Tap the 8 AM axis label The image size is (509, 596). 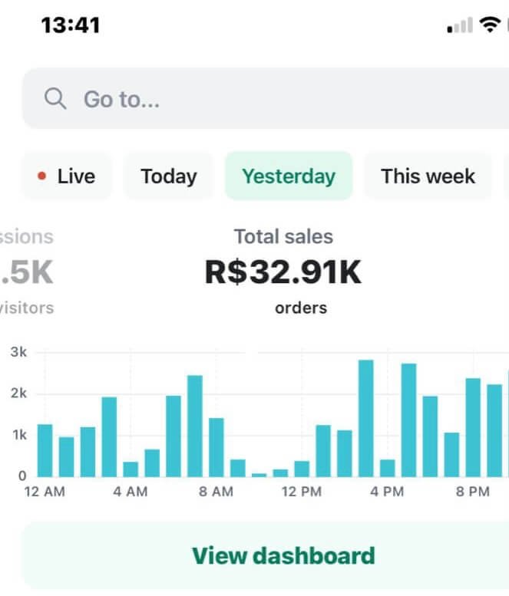(x=216, y=492)
